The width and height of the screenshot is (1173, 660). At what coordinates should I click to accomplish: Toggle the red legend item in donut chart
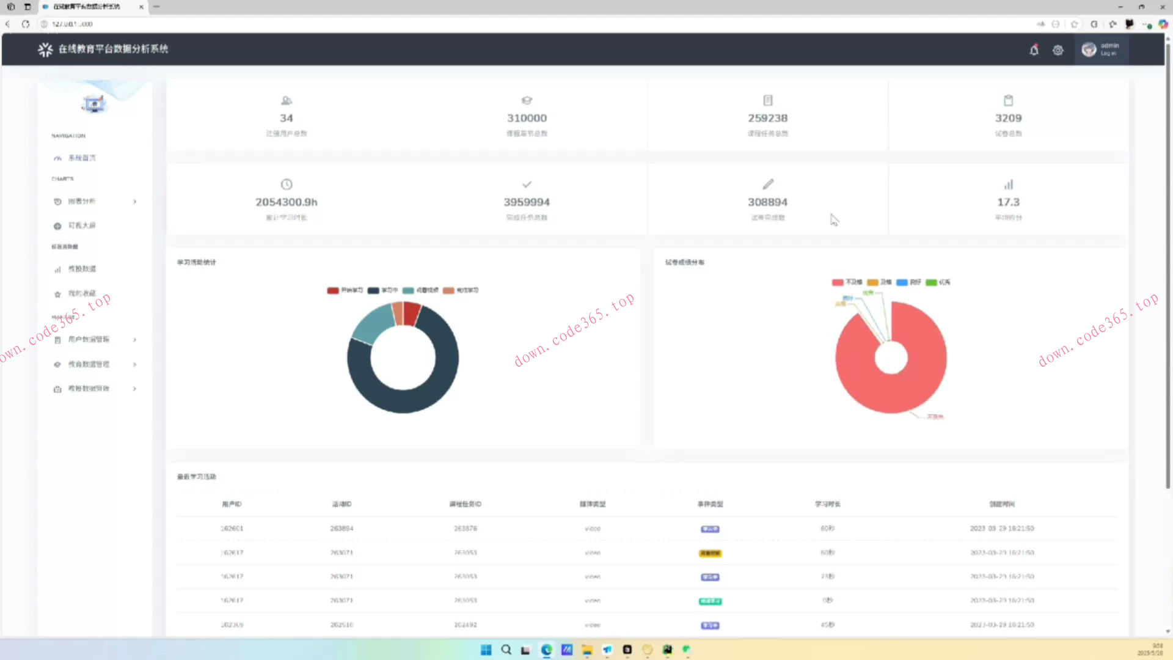point(333,290)
